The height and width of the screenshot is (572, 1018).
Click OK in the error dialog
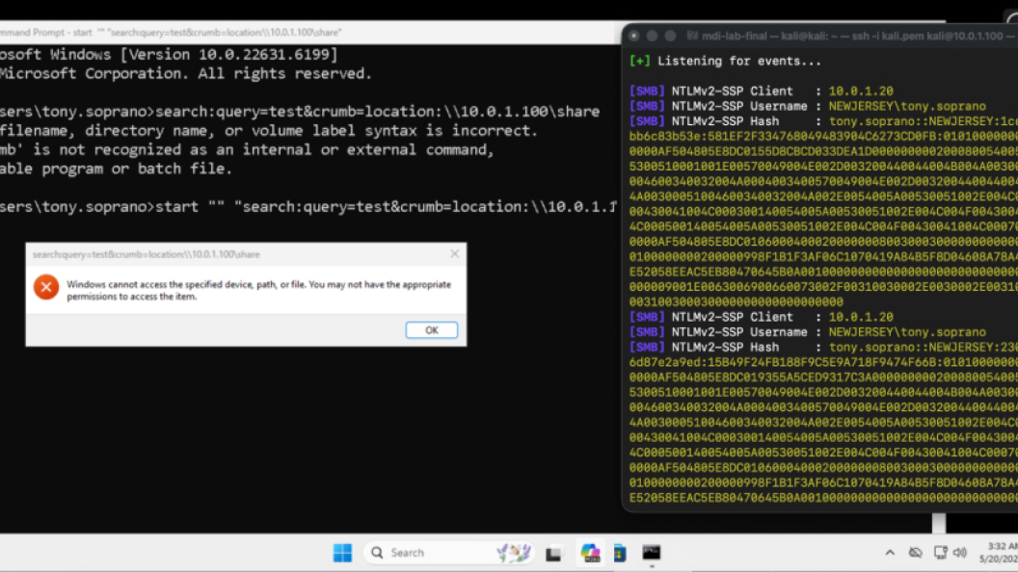[x=431, y=330]
